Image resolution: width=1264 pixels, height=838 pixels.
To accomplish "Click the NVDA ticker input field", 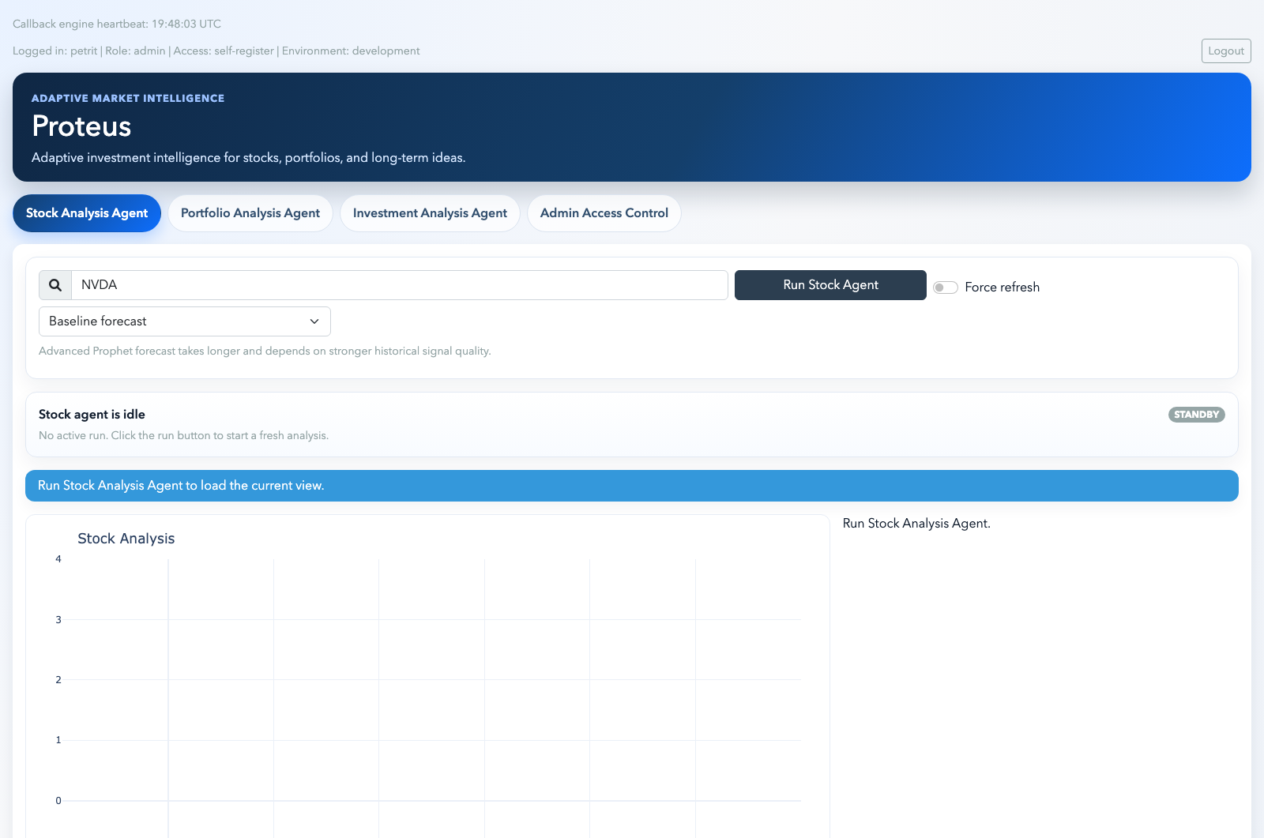I will pos(395,284).
